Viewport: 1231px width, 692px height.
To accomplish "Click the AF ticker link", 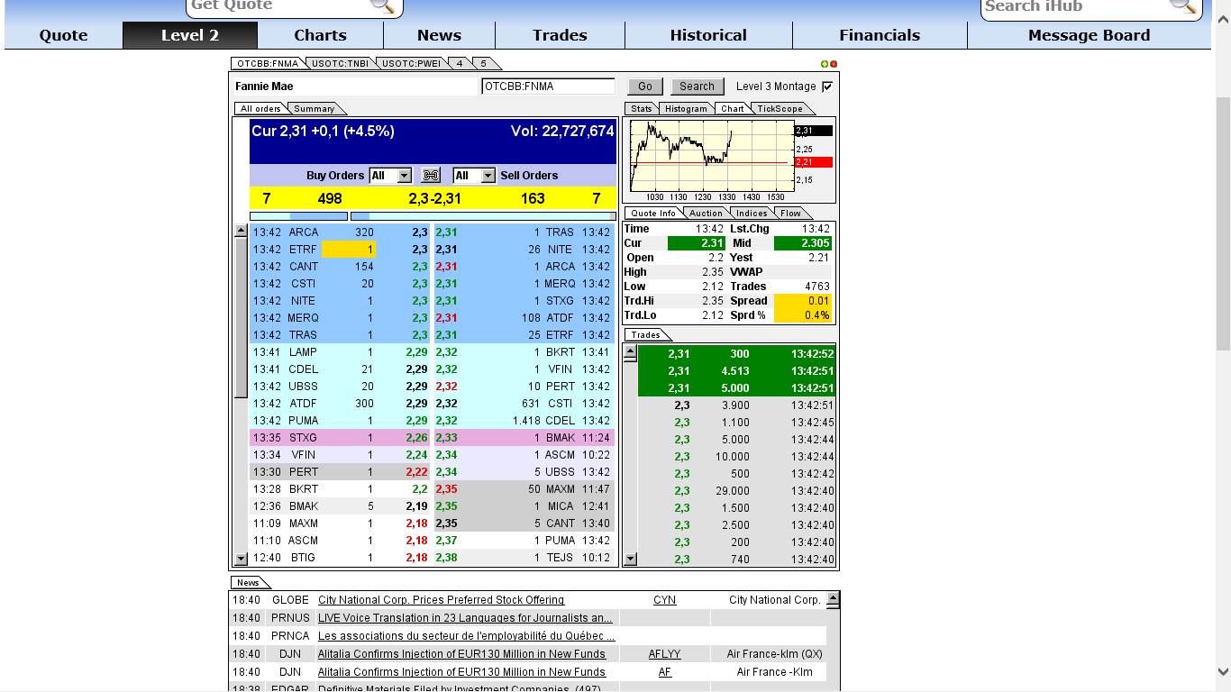I will 665,672.
